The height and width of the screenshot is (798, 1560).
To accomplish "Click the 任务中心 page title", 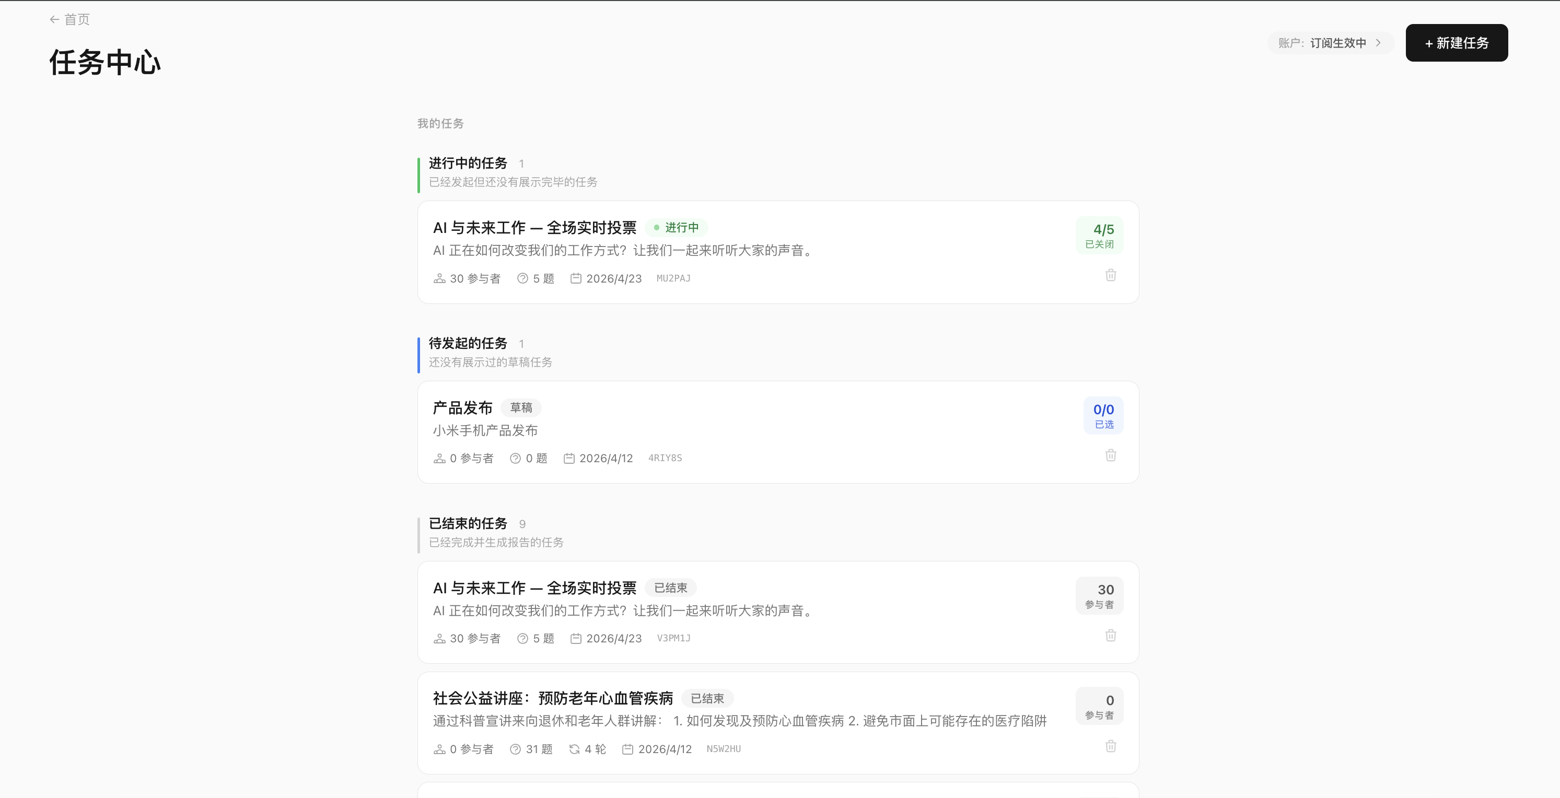I will [105, 62].
